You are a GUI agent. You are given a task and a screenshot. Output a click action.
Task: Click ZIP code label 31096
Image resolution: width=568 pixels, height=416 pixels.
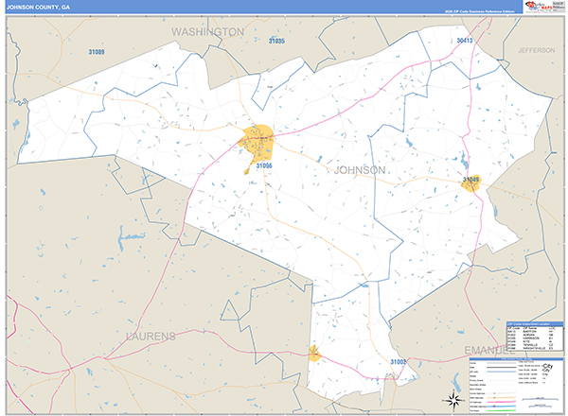point(264,165)
